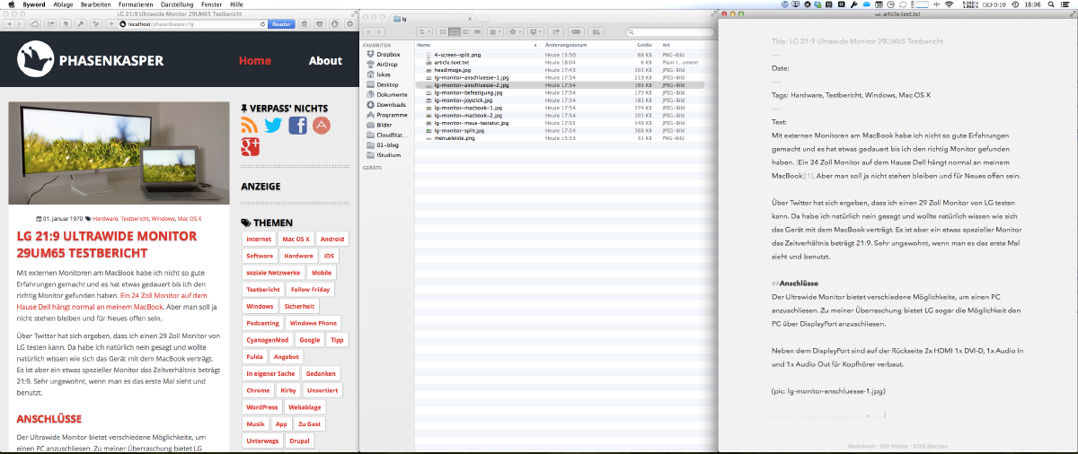This screenshot has height=454, width=1078.
Task: Open AirDrop in Finder sidebar
Action: [381, 65]
